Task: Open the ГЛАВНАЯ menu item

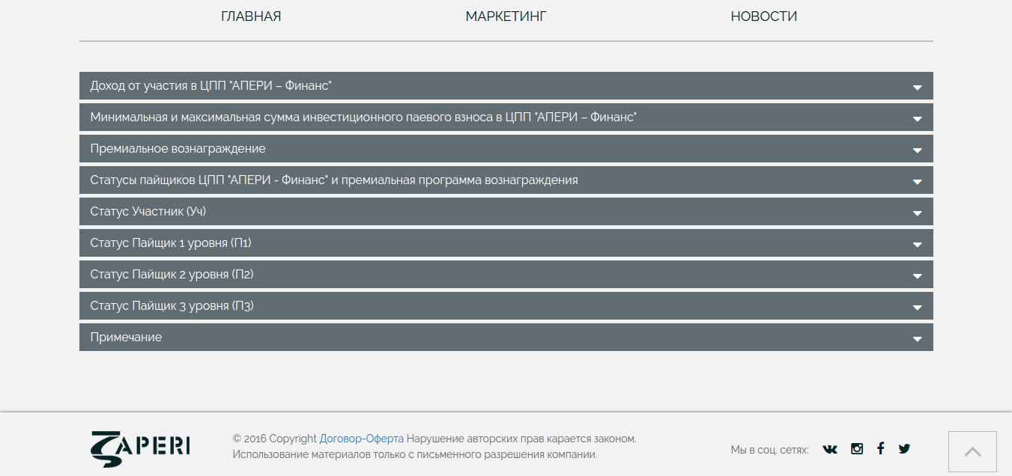Action: pos(251,16)
